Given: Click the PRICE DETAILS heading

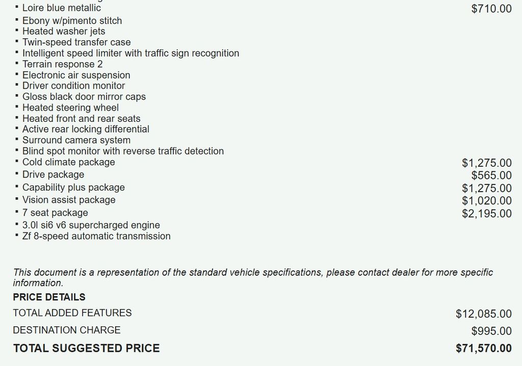Looking at the screenshot, I should click(x=49, y=297).
